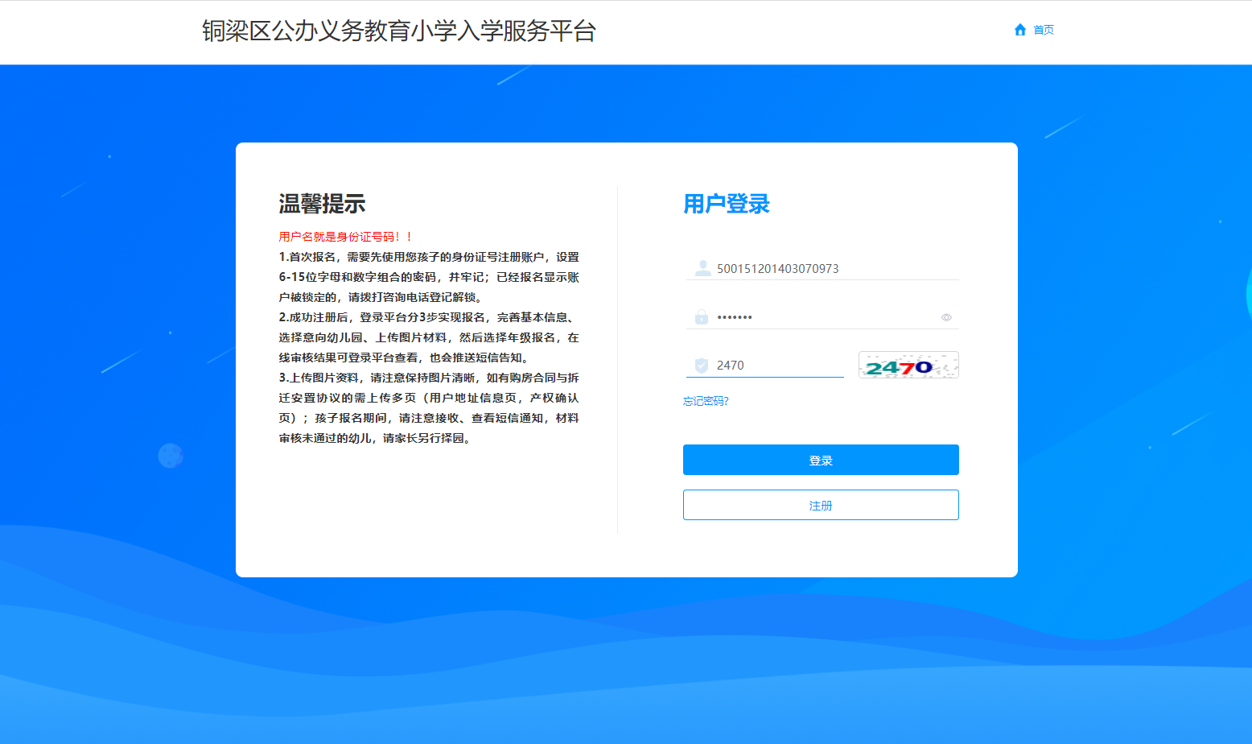Focus the password input field
This screenshot has height=744, width=1252.
click(x=822, y=317)
